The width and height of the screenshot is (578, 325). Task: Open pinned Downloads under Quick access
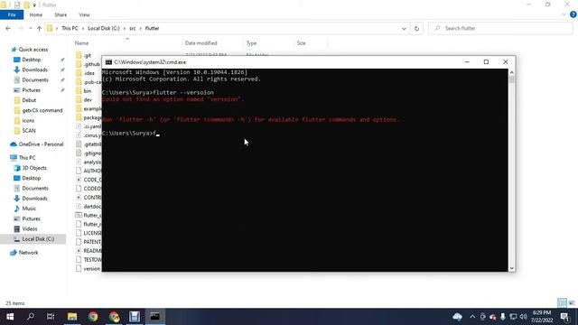tap(34, 70)
